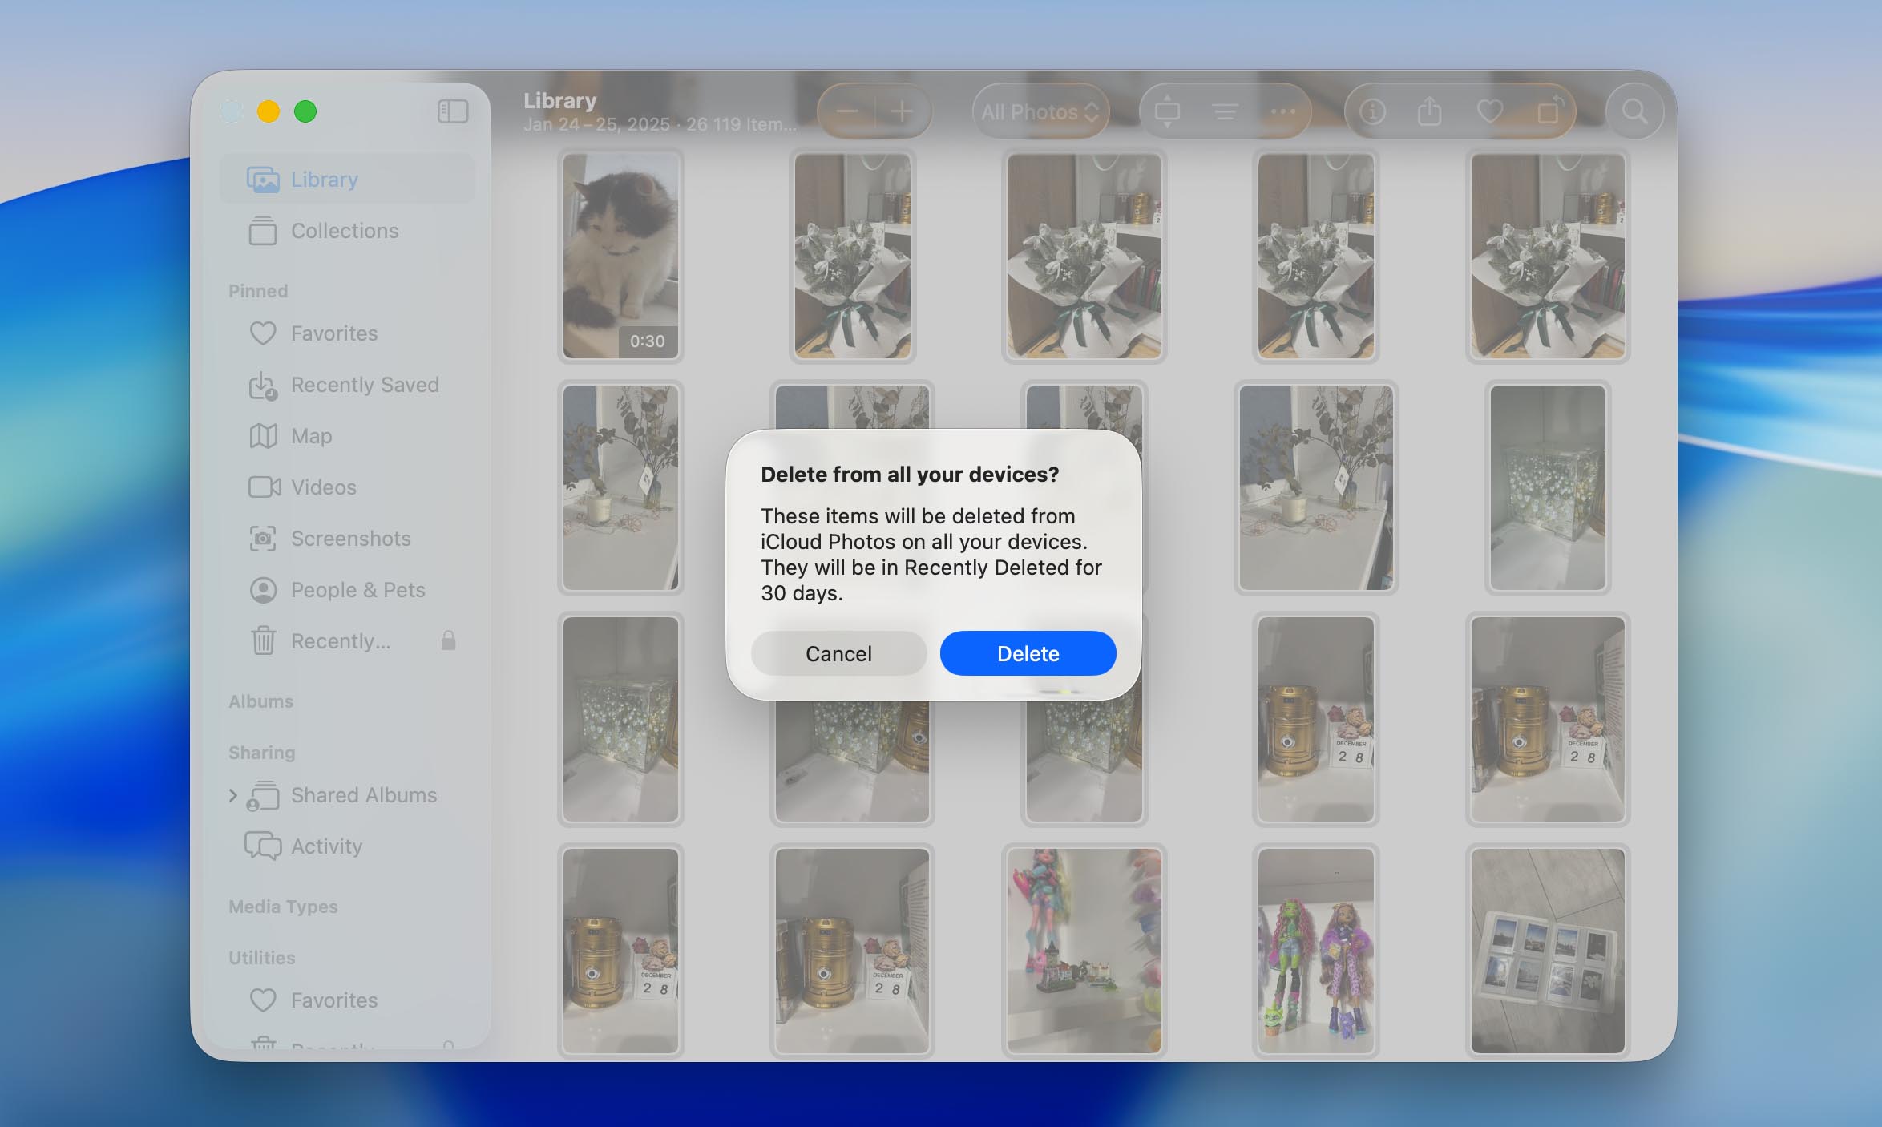The width and height of the screenshot is (1882, 1127).
Task: Open the filter lines icon
Action: [1225, 111]
